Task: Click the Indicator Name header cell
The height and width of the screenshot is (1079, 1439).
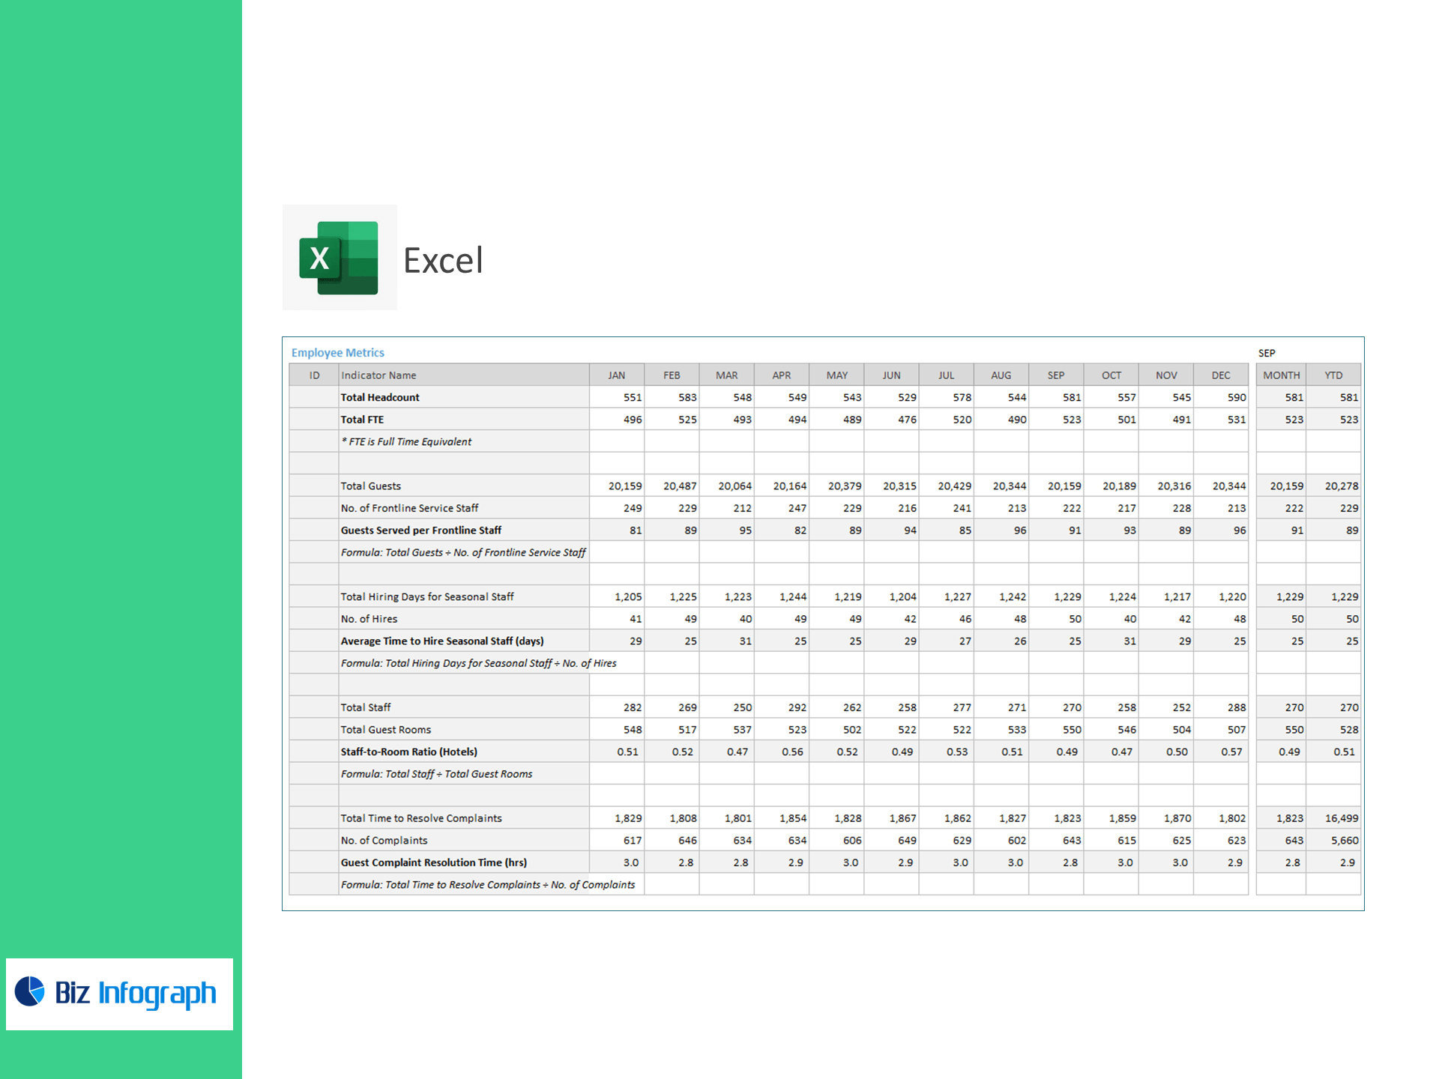Action: pos(378,375)
